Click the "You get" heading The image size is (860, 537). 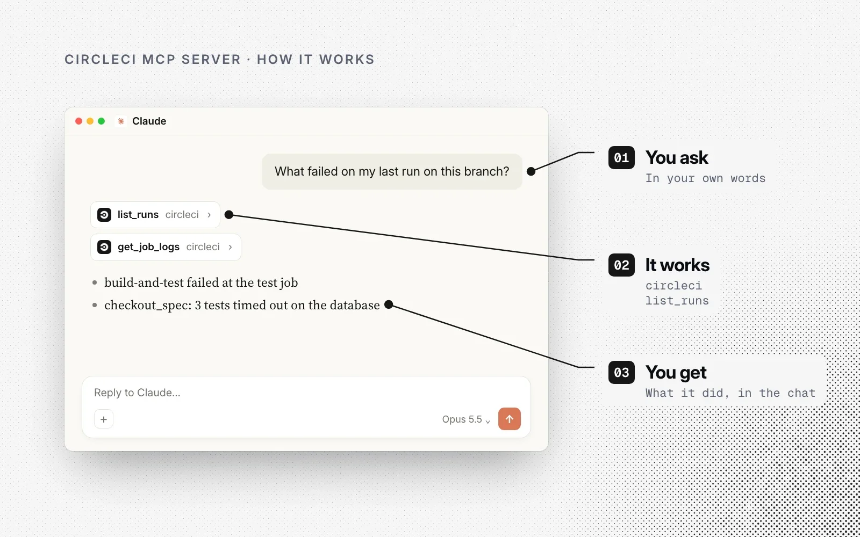676,373
